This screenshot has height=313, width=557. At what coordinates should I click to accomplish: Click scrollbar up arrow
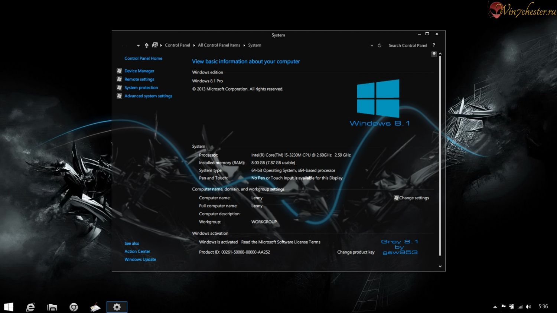pyautogui.click(x=440, y=54)
